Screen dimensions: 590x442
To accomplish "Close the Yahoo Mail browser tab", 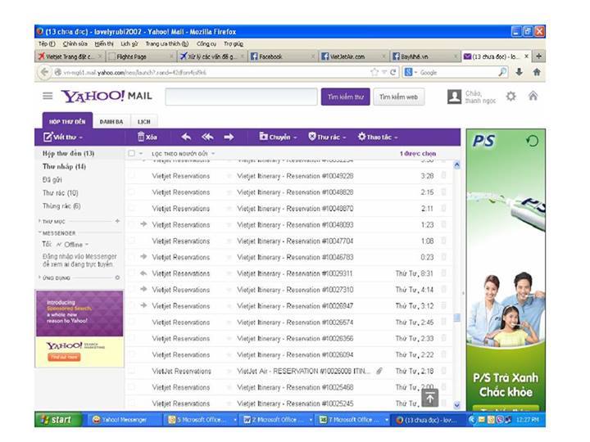I will click(x=526, y=56).
